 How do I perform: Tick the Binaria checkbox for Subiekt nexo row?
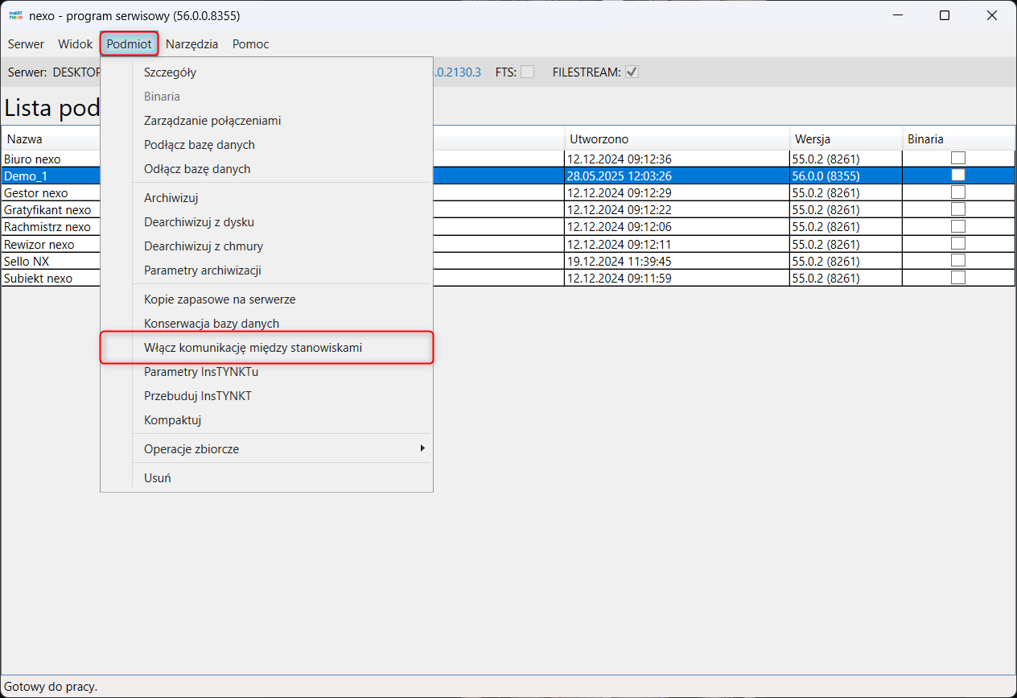click(957, 278)
